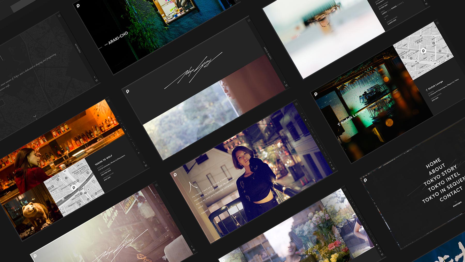Click the monopo credit link
465x262 pixels.
(x=457, y=204)
